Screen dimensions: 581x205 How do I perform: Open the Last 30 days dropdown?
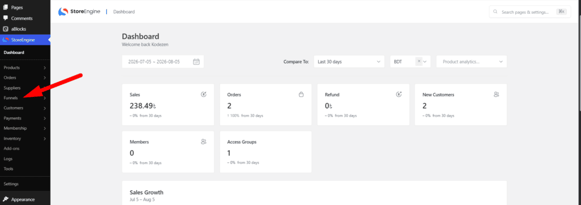pyautogui.click(x=349, y=62)
